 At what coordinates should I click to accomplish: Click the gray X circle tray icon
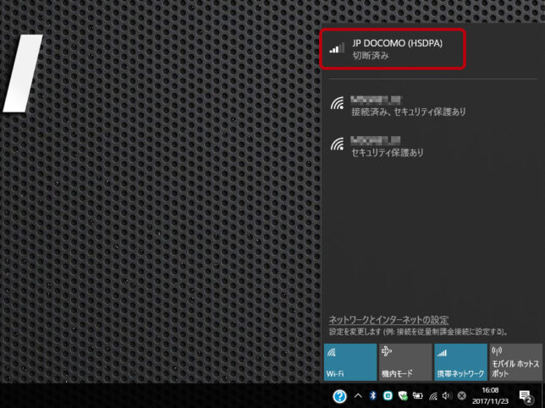pyautogui.click(x=461, y=396)
